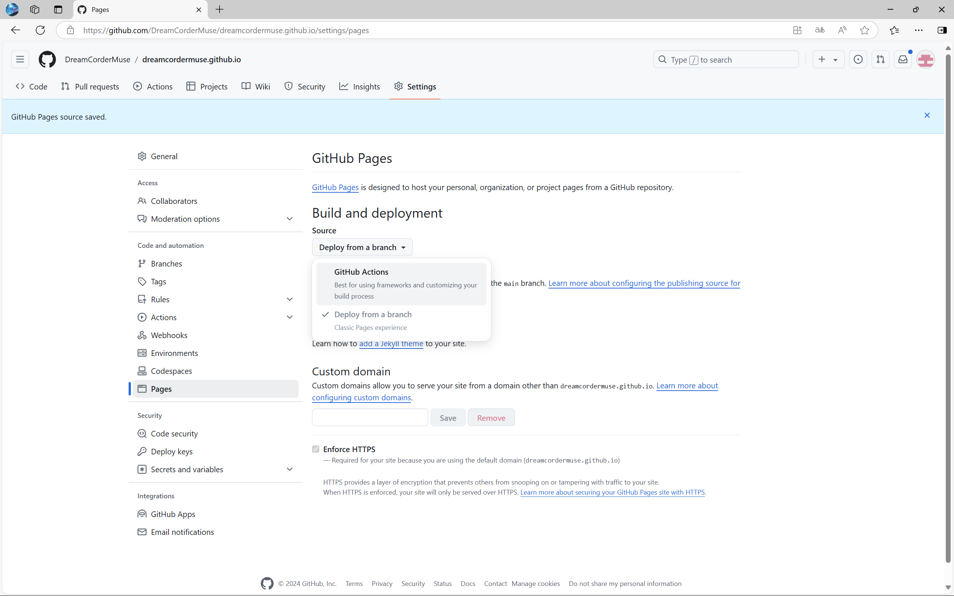Viewport: 954px width, 596px height.
Task: Open a new browser tab with the plus
Action: 220,9
